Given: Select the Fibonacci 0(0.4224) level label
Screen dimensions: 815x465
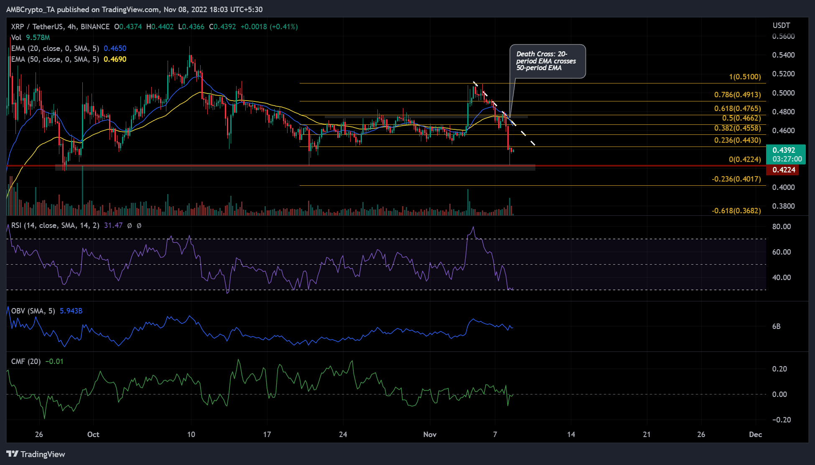Looking at the screenshot, I should click(745, 159).
